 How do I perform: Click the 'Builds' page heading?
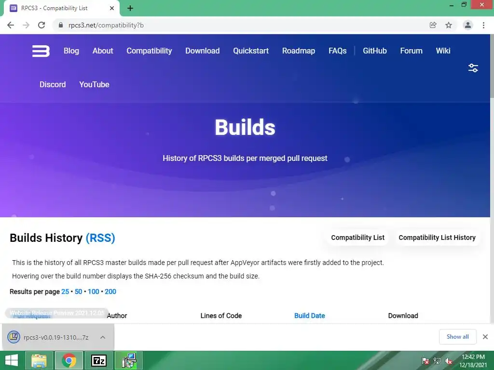pyautogui.click(x=245, y=127)
